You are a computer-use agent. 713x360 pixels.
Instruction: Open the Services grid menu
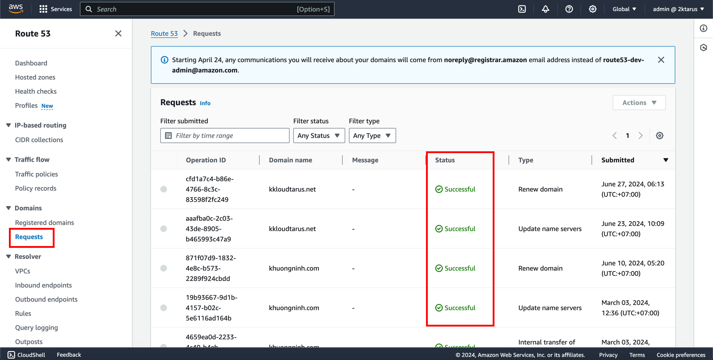(x=56, y=9)
